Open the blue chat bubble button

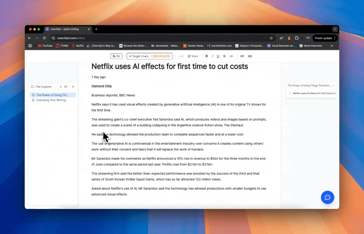(327, 198)
